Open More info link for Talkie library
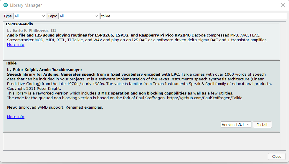This screenshot has width=289, height=164. point(16,117)
